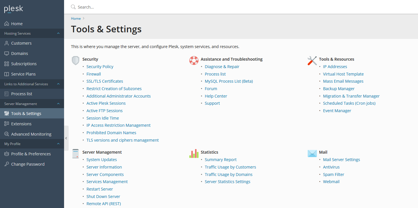Open System Updates
This screenshot has height=208, width=418.
click(x=101, y=160)
